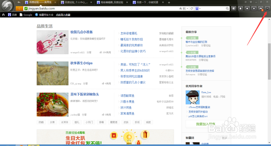Click the green security shield icon
Image resolution: width=271 pixels, height=146 pixels.
pyautogui.click(x=26, y=8)
